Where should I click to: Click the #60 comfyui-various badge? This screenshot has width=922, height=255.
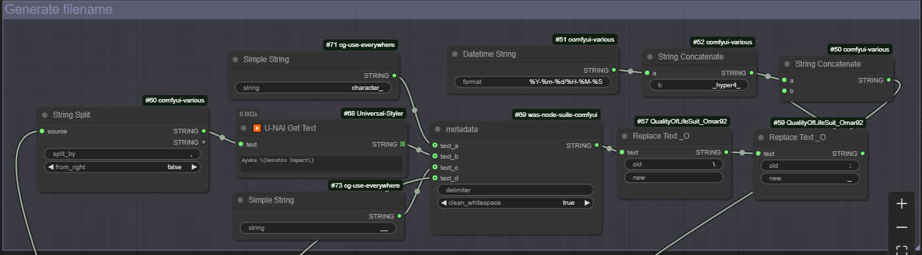175,100
